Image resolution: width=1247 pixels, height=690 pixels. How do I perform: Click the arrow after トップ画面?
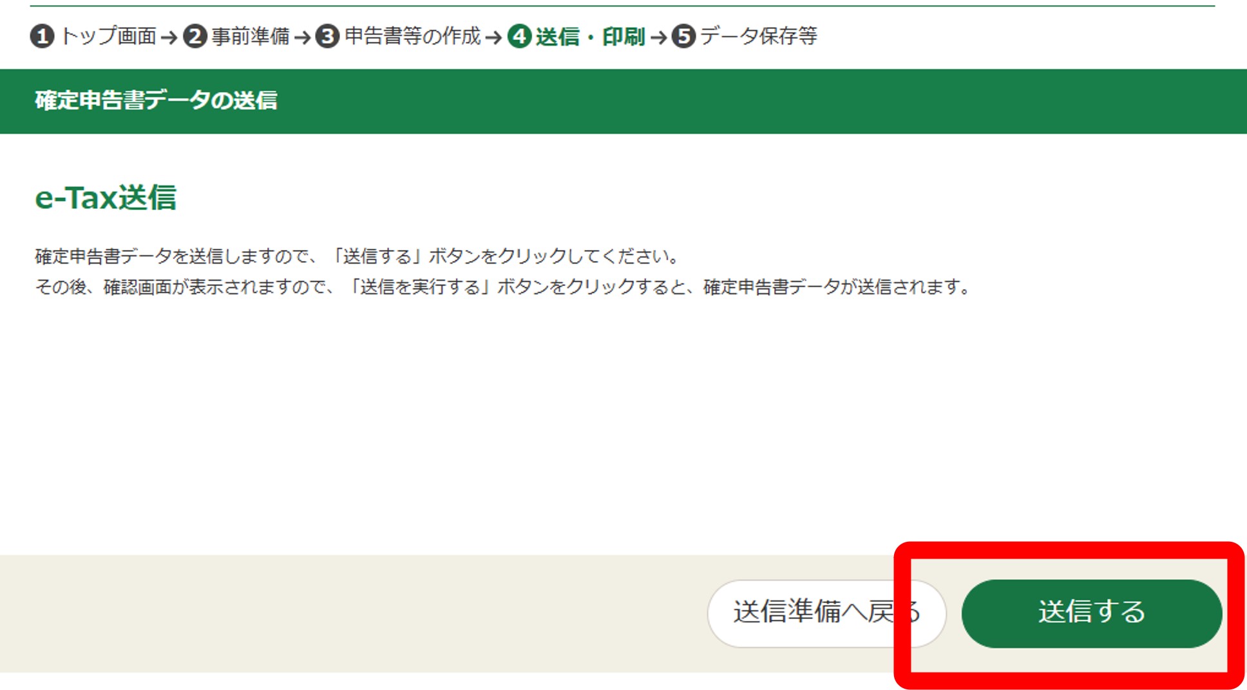(x=169, y=37)
